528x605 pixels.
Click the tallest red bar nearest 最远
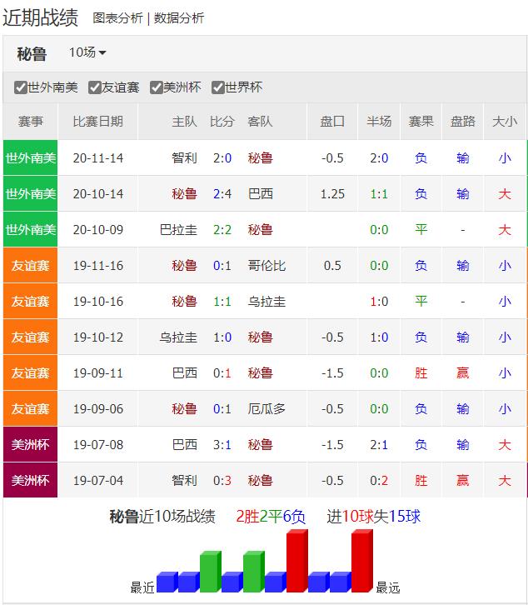(x=361, y=562)
